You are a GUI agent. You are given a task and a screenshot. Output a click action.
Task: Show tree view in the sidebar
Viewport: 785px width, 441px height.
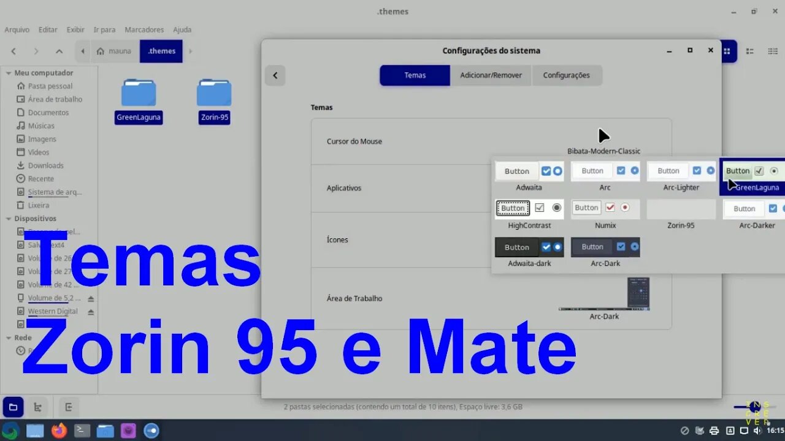(x=37, y=407)
